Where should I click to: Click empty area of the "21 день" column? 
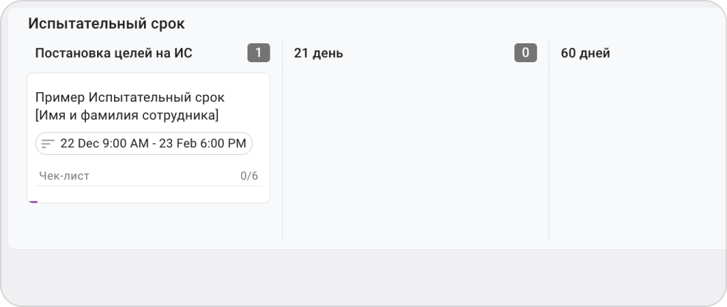click(415, 153)
